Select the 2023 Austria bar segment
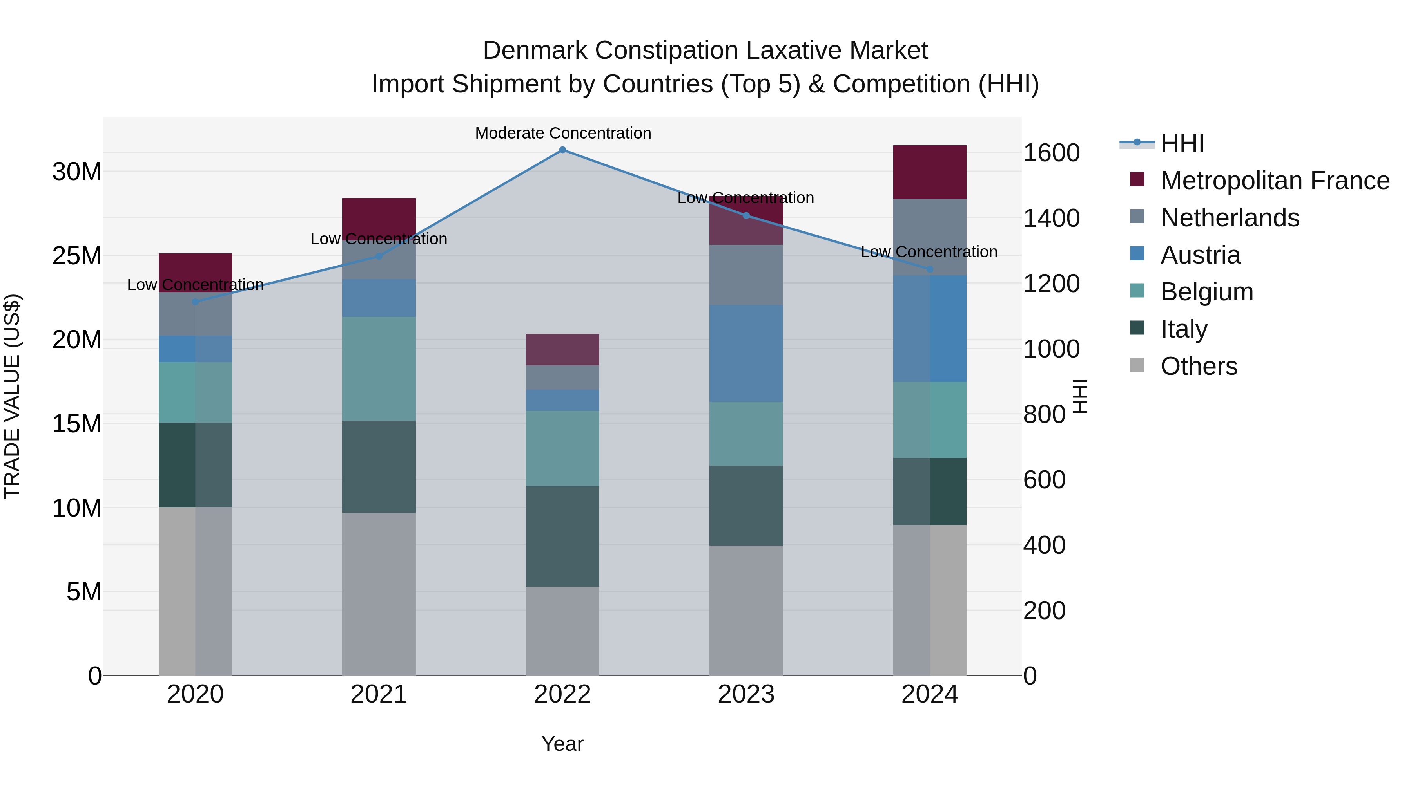Image resolution: width=1411 pixels, height=793 pixels. (746, 354)
